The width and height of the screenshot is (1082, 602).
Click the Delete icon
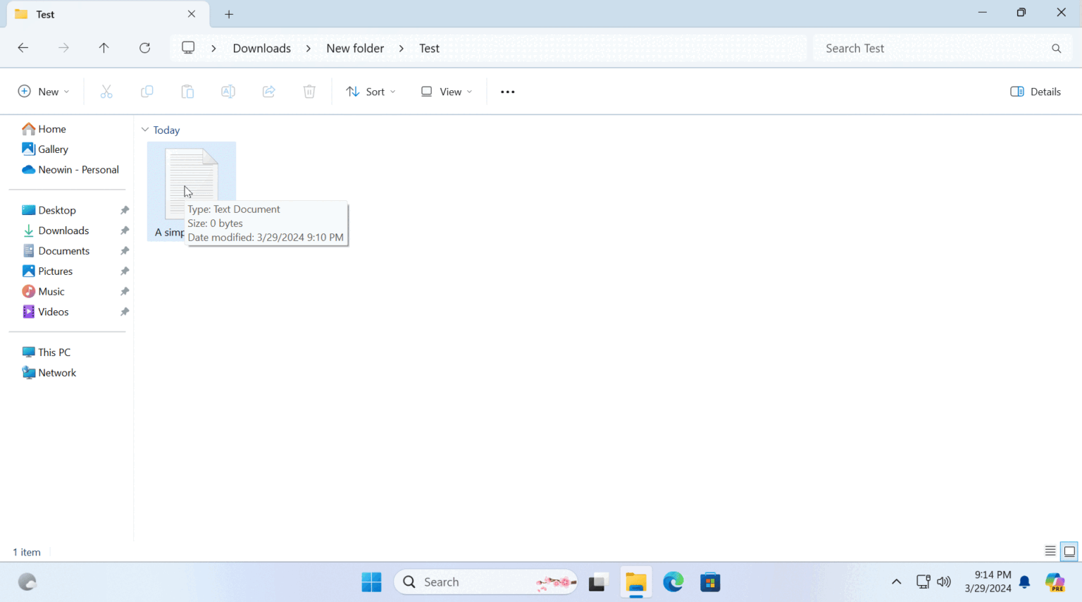tap(309, 91)
